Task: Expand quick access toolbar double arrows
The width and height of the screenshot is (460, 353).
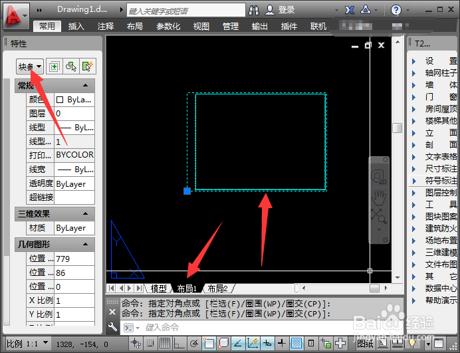Action: pos(39,10)
